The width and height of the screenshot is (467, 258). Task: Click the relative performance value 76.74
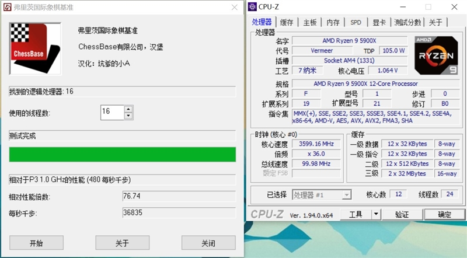[x=179, y=196]
